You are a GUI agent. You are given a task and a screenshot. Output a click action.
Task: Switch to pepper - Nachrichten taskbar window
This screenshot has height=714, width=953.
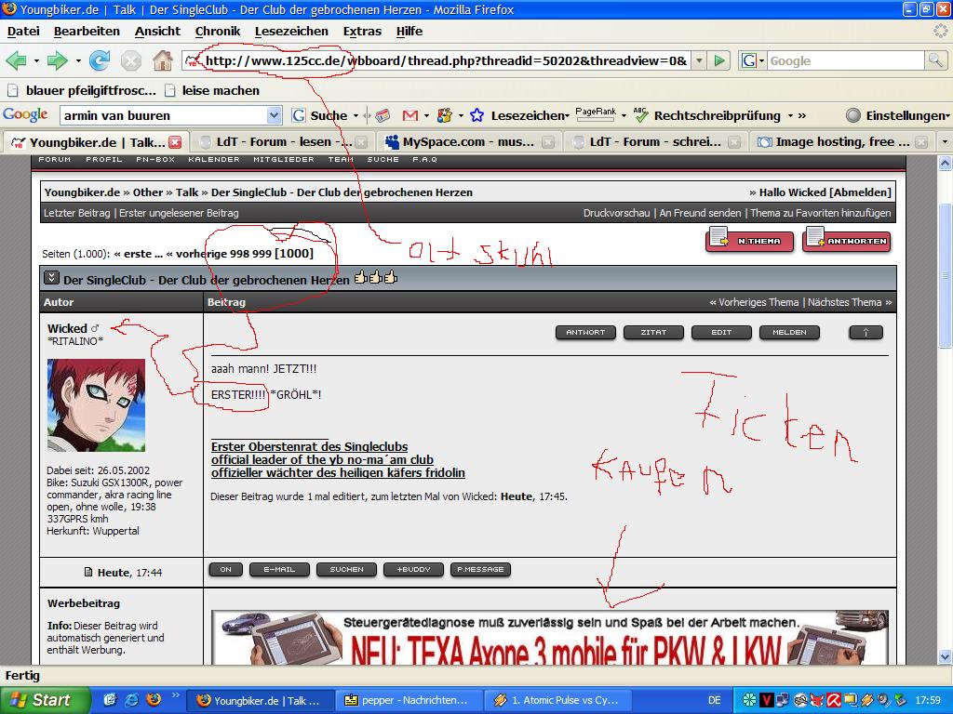(x=409, y=700)
